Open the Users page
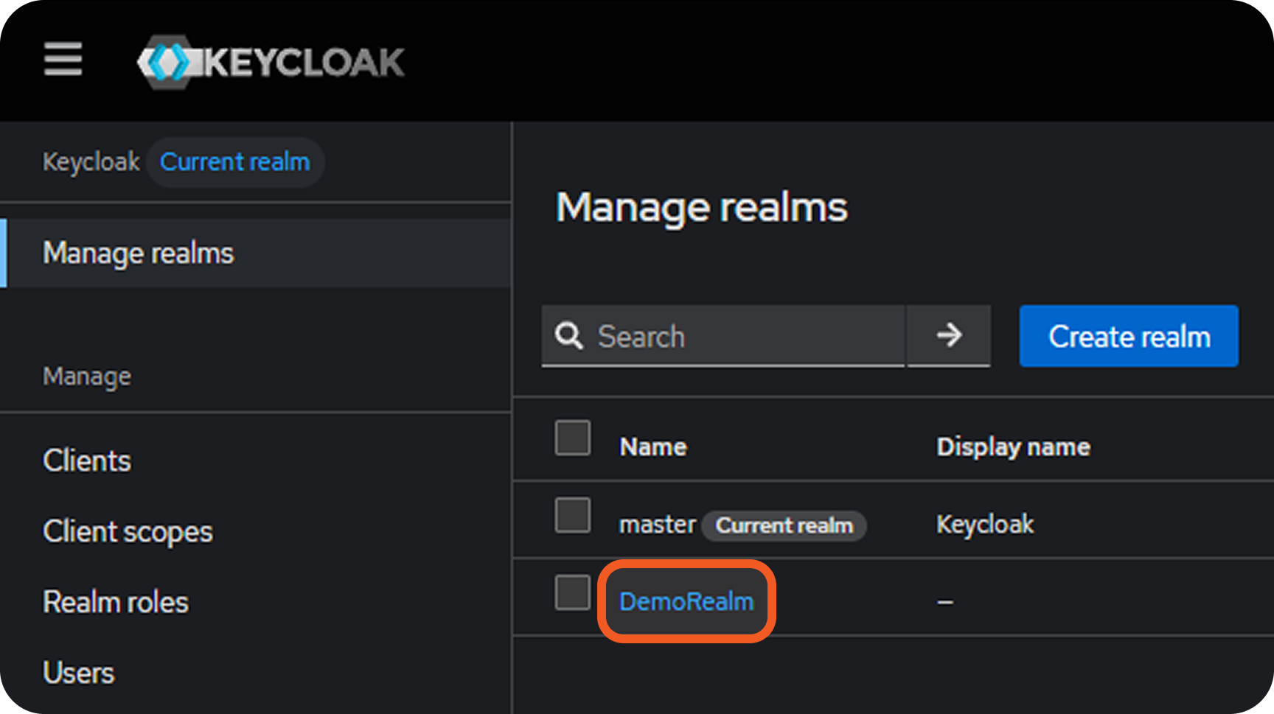Image resolution: width=1274 pixels, height=714 pixels. pos(79,673)
